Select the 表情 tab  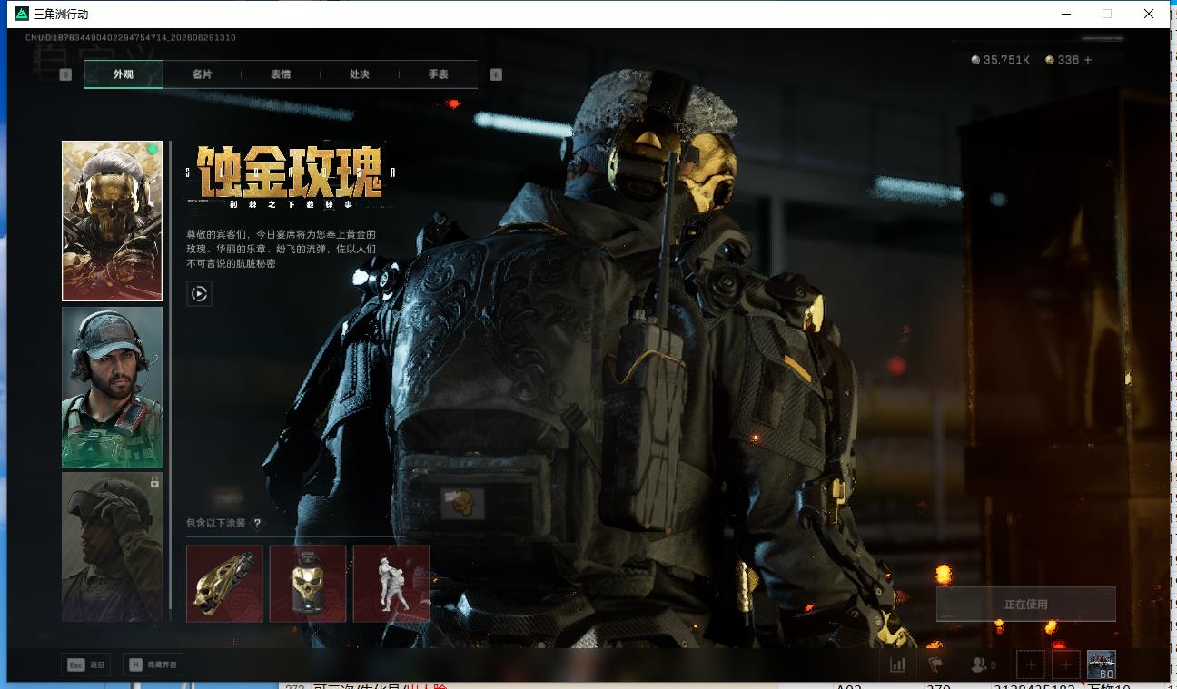(x=281, y=74)
